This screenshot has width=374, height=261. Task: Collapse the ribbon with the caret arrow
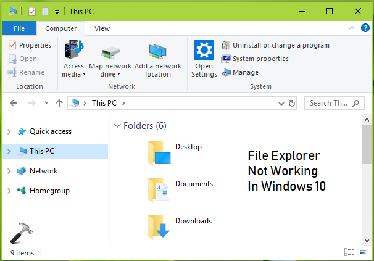click(352, 28)
